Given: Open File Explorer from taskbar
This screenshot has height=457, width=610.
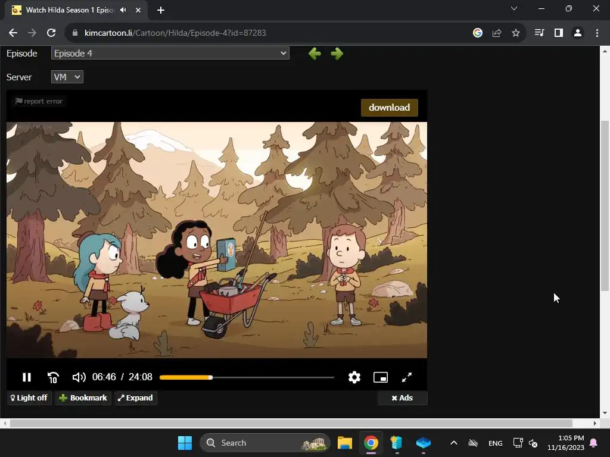Looking at the screenshot, I should (345, 443).
